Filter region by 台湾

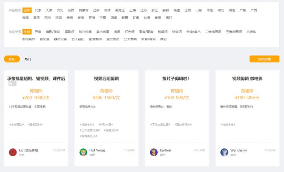click(x=147, y=18)
